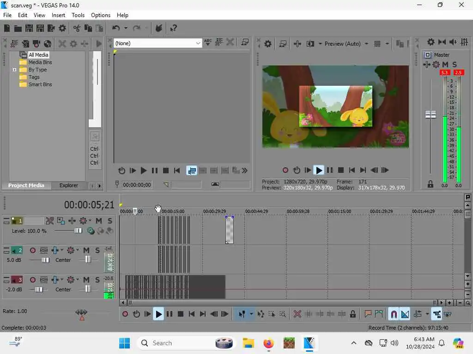
Task: Click the New project icon in main toolbar
Action: click(x=7, y=28)
